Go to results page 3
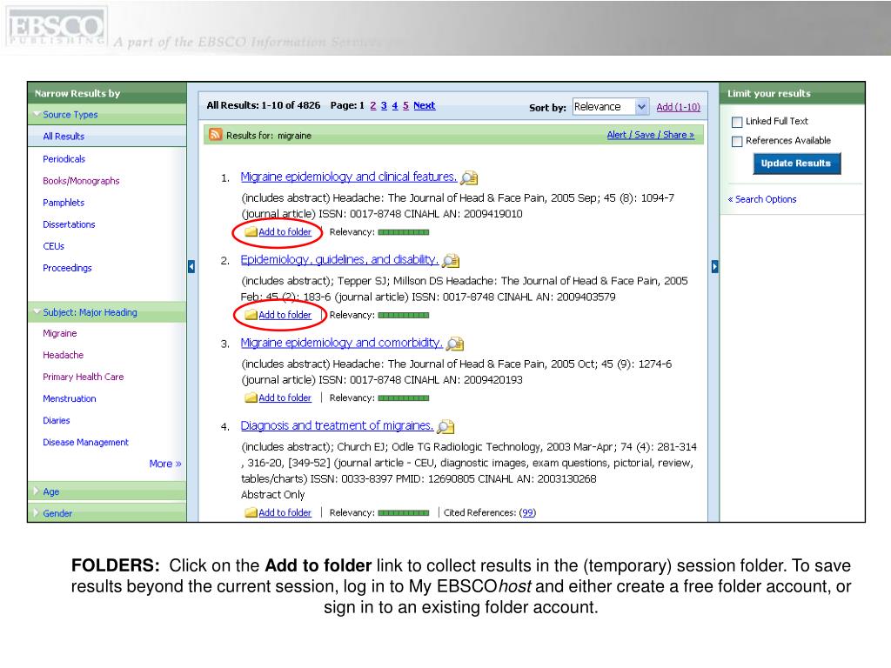The image size is (891, 668). click(x=384, y=105)
